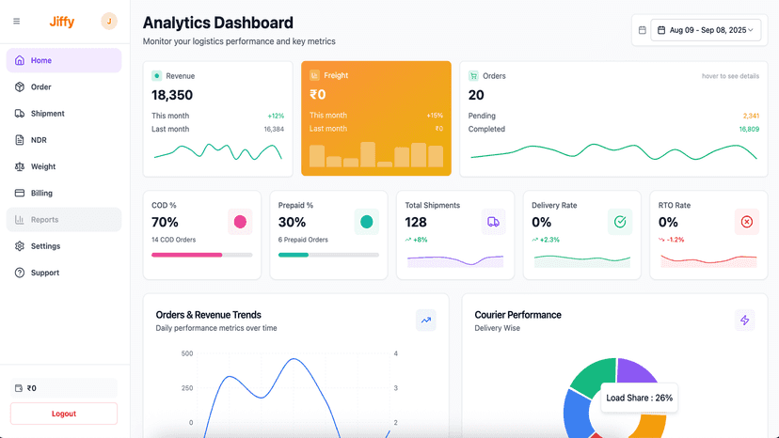This screenshot has height=438, width=779.
Task: Click the purple segment of courier donut chart
Action: 634,371
